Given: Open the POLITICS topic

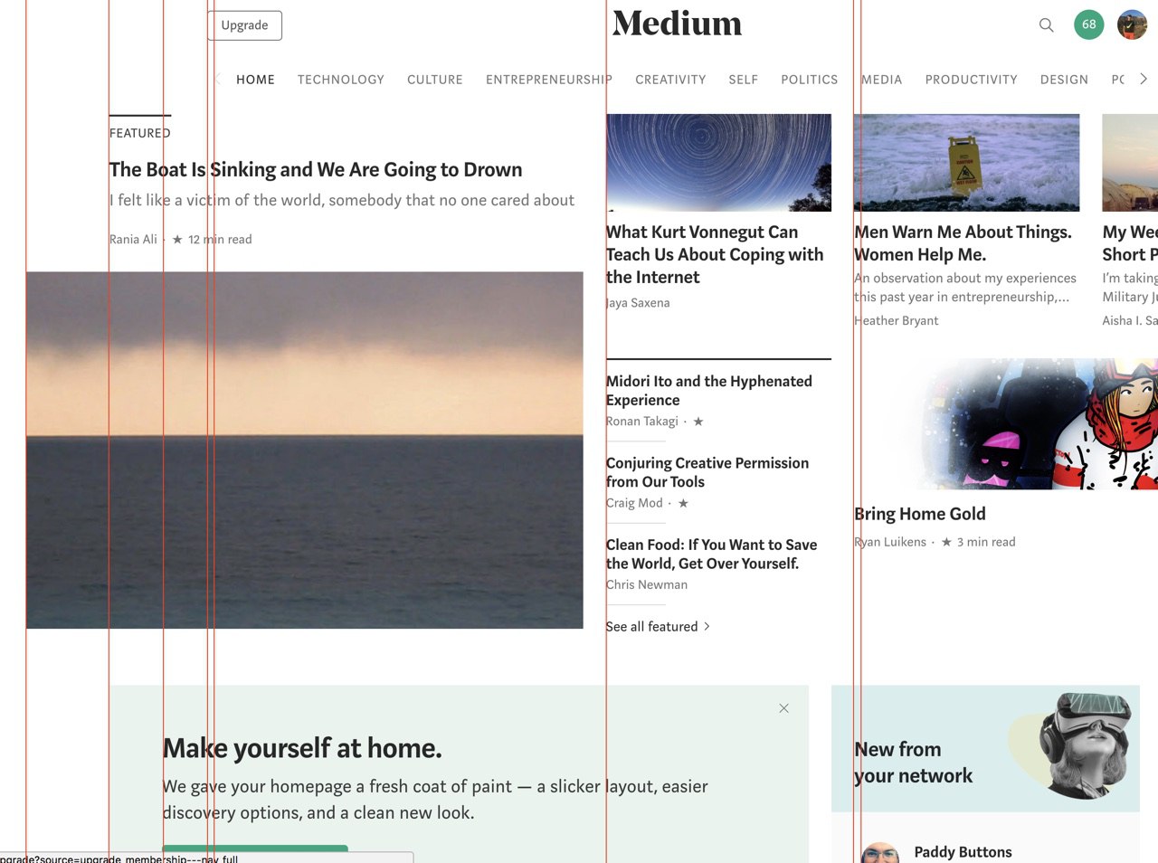Looking at the screenshot, I should coord(810,80).
